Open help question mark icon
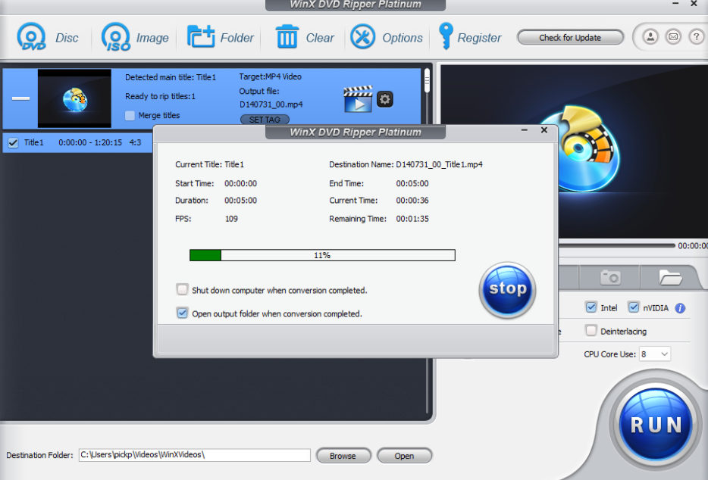 click(x=696, y=36)
